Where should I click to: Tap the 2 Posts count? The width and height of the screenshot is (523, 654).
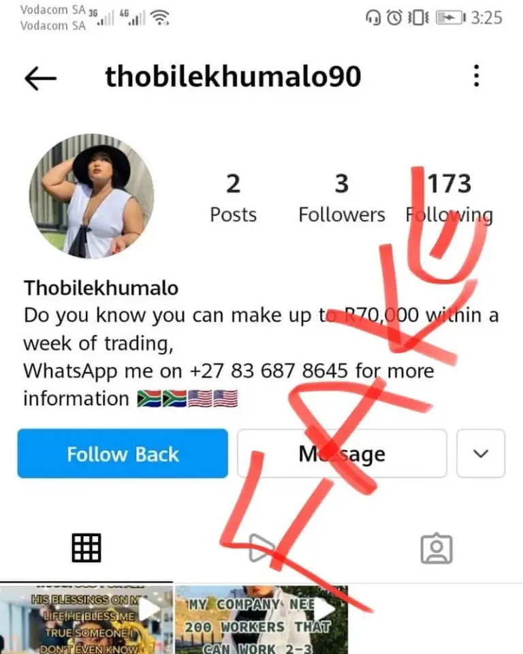tap(233, 199)
